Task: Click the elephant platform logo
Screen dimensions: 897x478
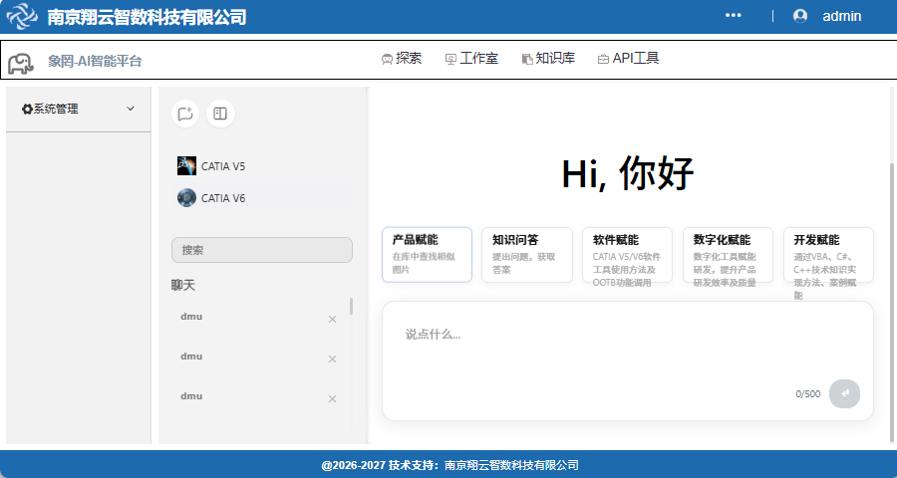Action: (x=21, y=64)
